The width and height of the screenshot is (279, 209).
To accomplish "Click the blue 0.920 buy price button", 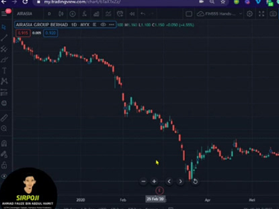I will coord(50,33).
